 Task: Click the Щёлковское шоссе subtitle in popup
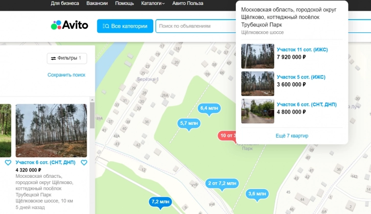point(262,32)
